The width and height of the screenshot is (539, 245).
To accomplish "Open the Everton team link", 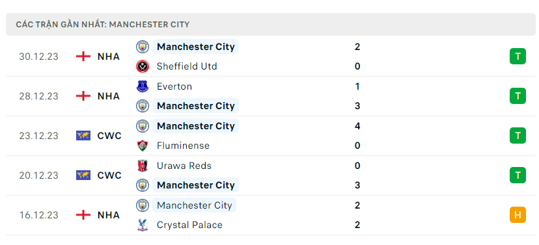I will [174, 86].
